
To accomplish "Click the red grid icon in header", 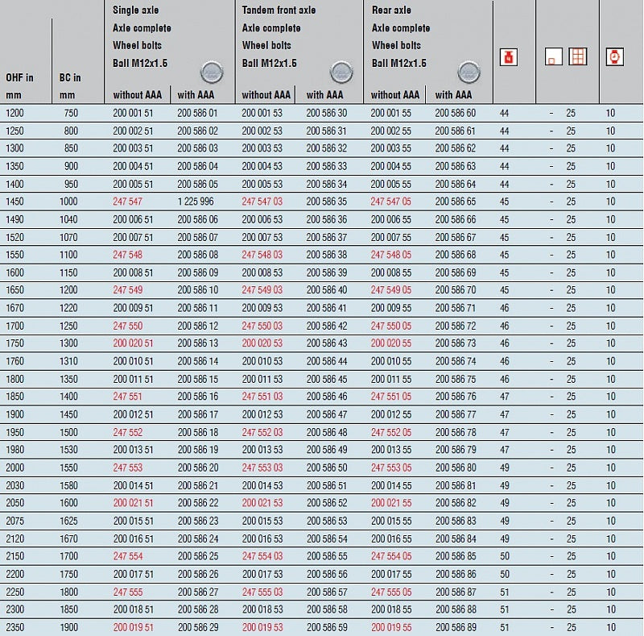I will (x=577, y=56).
